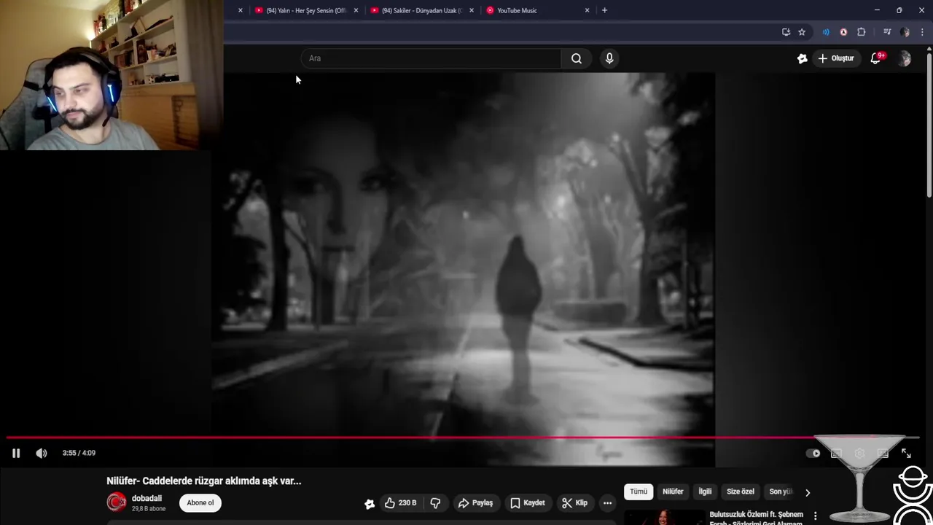The width and height of the screenshot is (933, 525).
Task: Click the magnifier search button
Action: pyautogui.click(x=577, y=58)
